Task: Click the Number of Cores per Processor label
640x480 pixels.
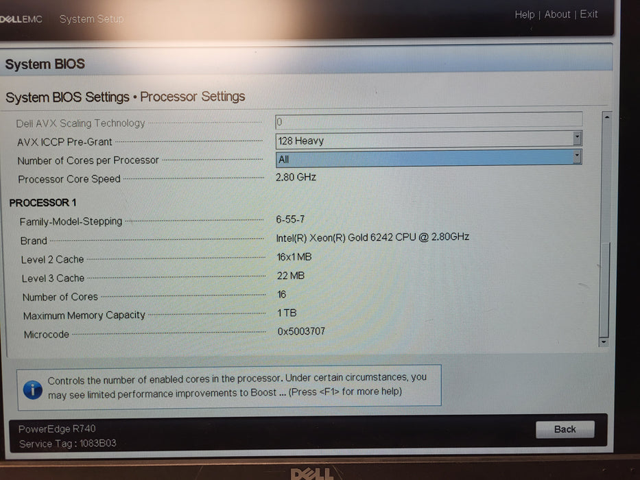Action: click(x=88, y=160)
